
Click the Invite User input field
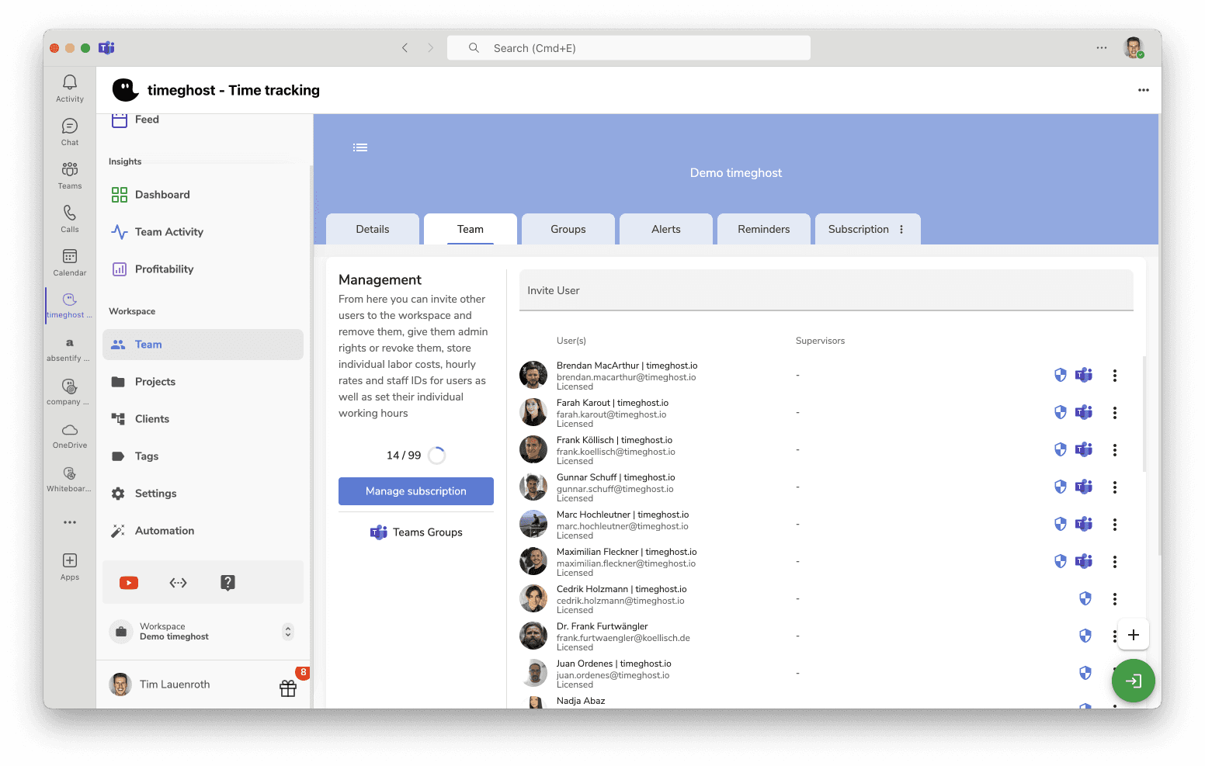tap(826, 290)
